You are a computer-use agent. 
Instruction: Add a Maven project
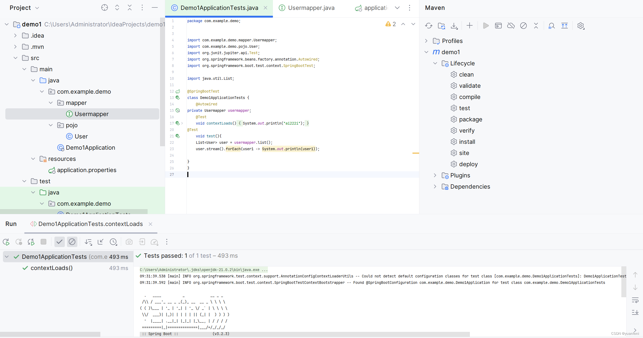coord(469,26)
